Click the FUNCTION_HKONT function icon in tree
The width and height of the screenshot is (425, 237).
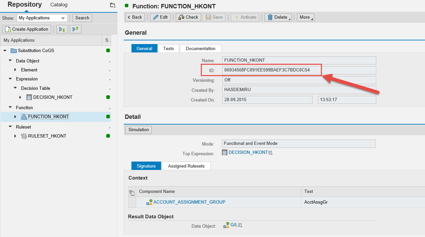point(24,116)
